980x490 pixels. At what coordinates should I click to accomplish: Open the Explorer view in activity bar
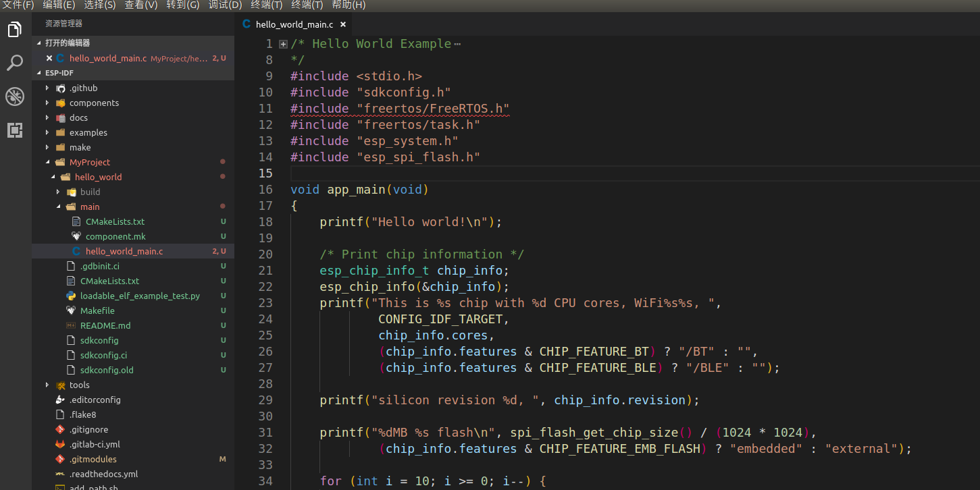(15, 30)
